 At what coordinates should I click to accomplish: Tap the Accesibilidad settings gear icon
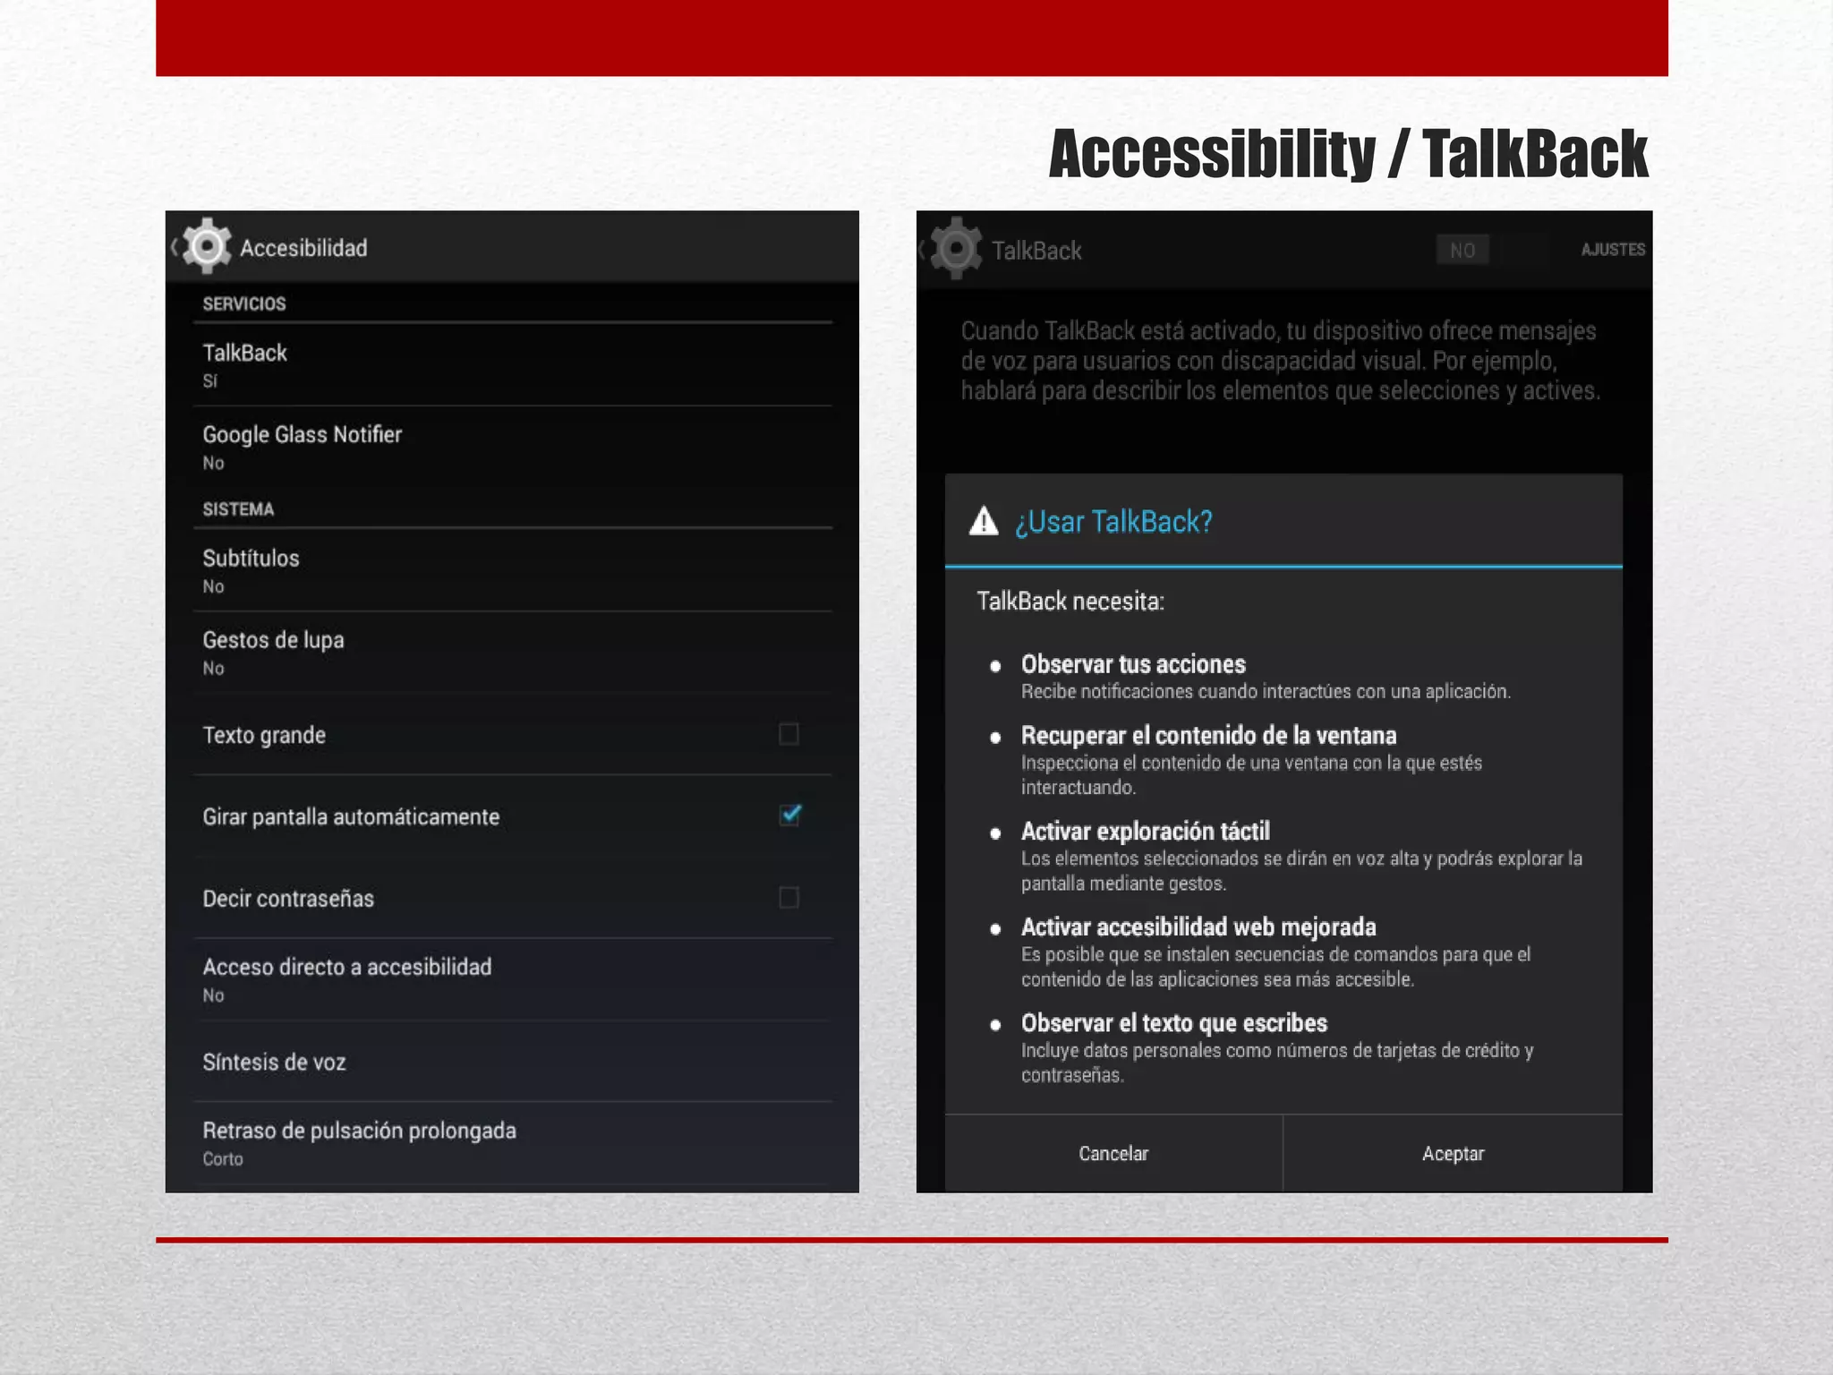coord(207,246)
